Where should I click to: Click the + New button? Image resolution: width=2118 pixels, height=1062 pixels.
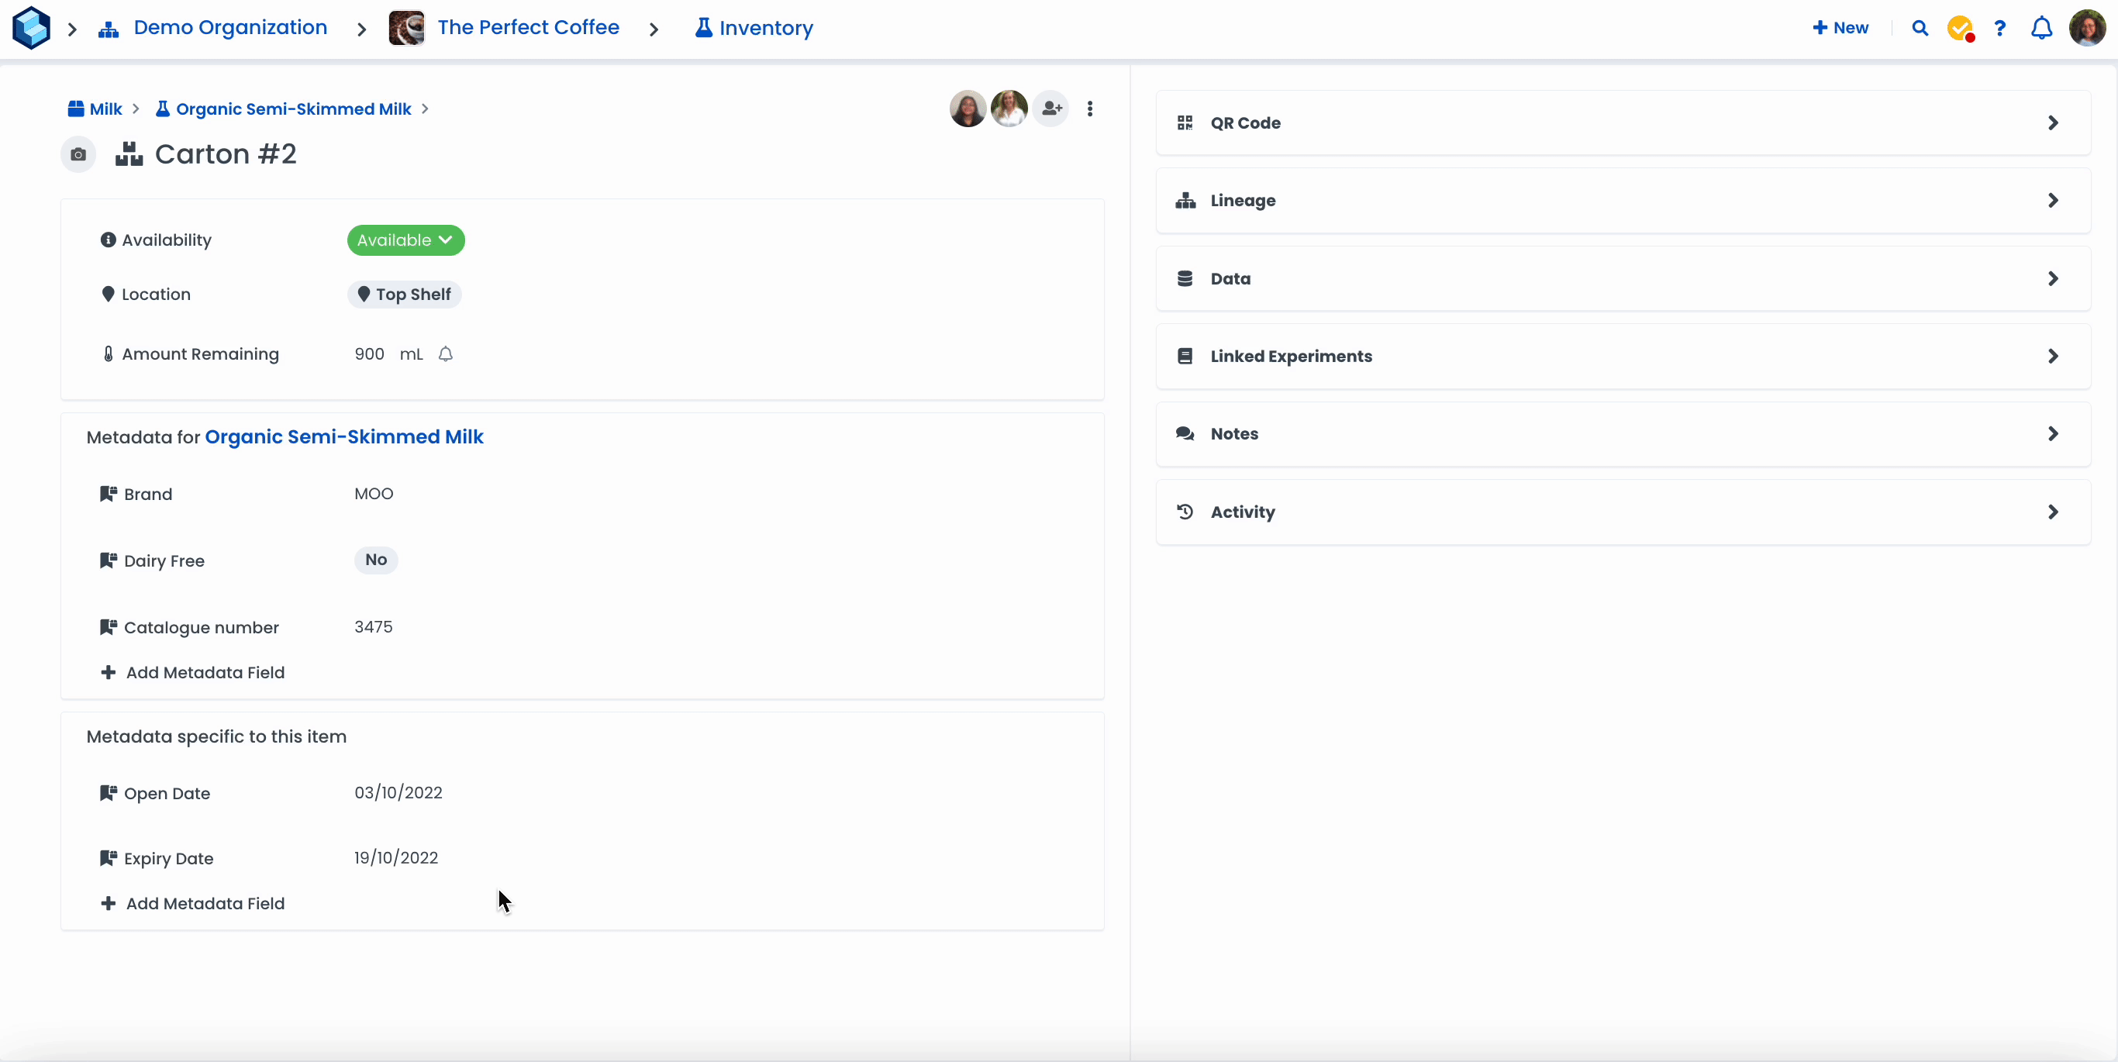(x=1840, y=28)
